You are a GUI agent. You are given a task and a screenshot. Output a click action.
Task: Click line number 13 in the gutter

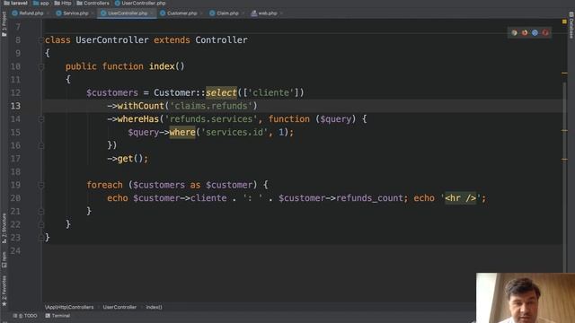coord(16,106)
